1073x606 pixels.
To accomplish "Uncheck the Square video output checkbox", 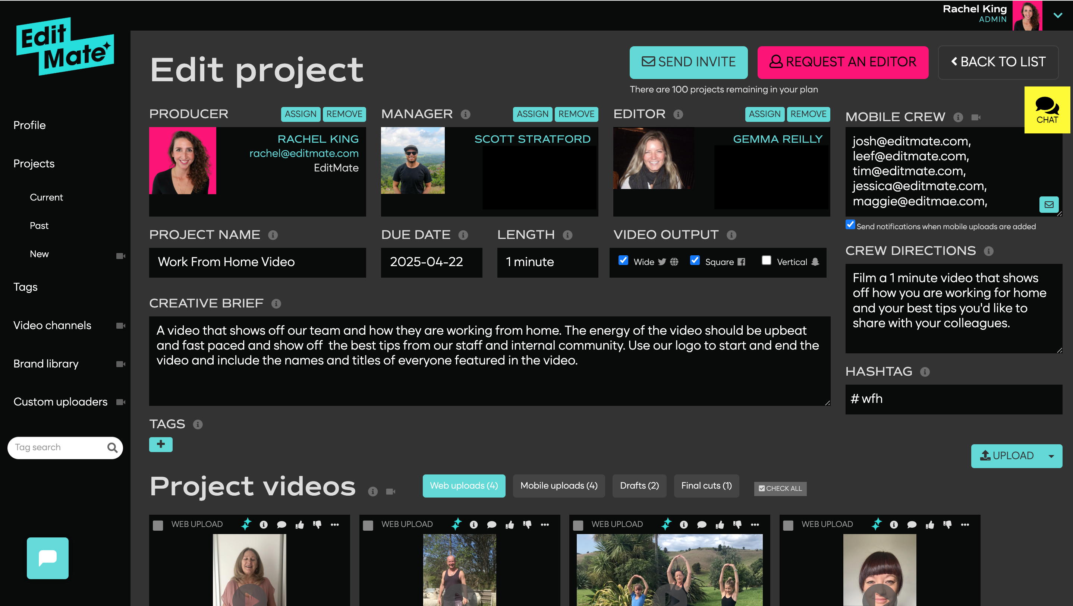I will (695, 260).
